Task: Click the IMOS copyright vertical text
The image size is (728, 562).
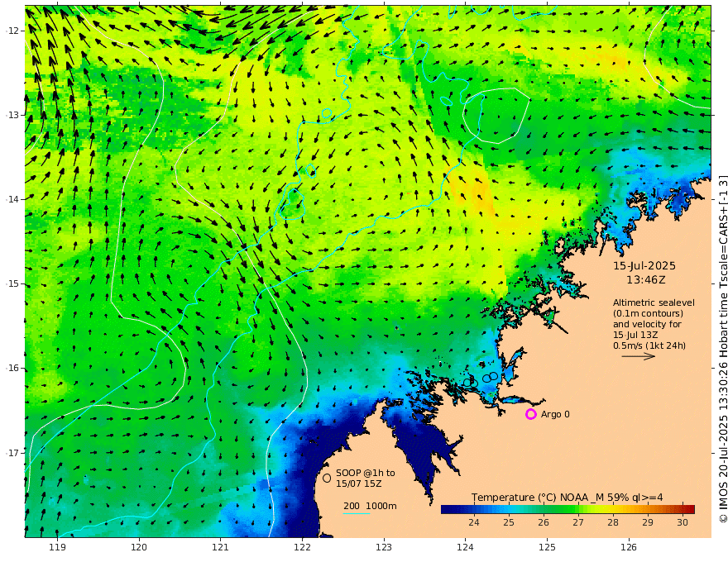Action: 722,348
